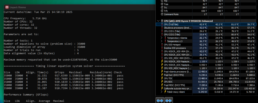This screenshot has height=103, width=258.
Task: Click the Linpack Xtreme title bar icon
Action: tap(6, 7)
